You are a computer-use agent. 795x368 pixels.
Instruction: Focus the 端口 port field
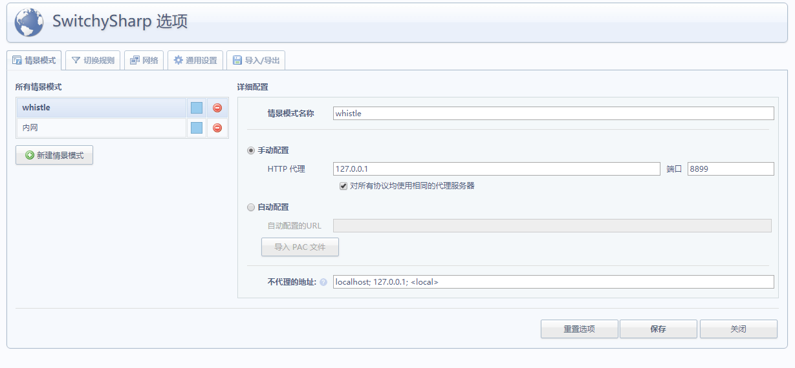click(731, 169)
